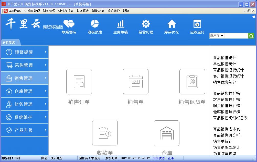Image resolution: width=257 pixels, height=162 pixels.
Task: Open the 客户销售排行榜 link
Action: (x=227, y=99)
